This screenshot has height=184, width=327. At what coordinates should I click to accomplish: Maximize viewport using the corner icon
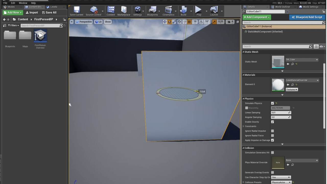pyautogui.click(x=238, y=22)
